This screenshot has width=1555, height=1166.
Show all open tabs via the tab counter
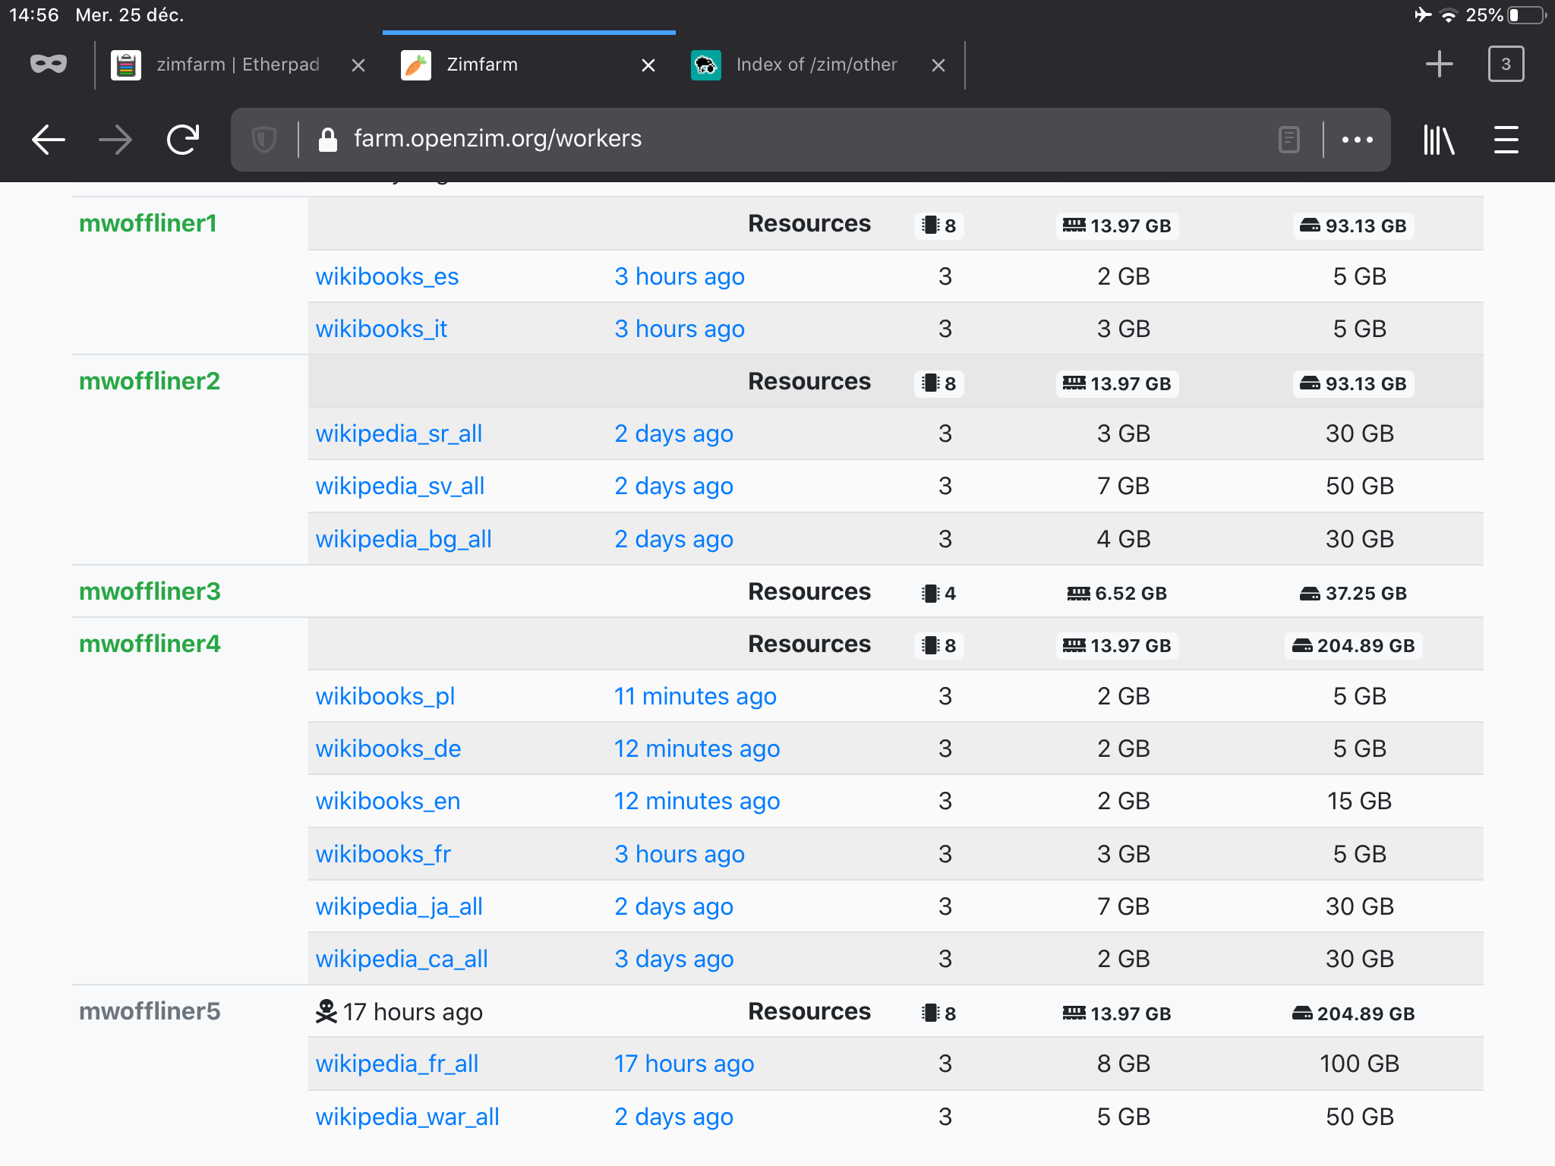1505,64
